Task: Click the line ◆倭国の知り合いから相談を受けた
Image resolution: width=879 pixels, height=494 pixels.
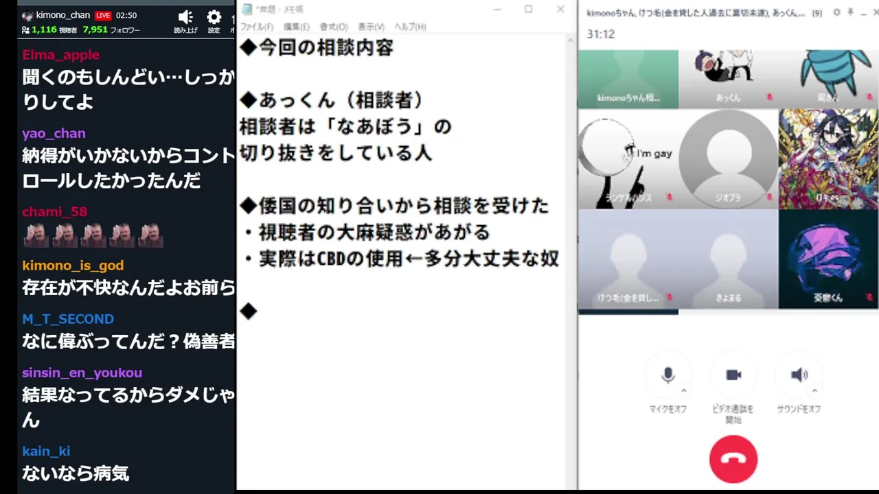Action: tap(394, 205)
